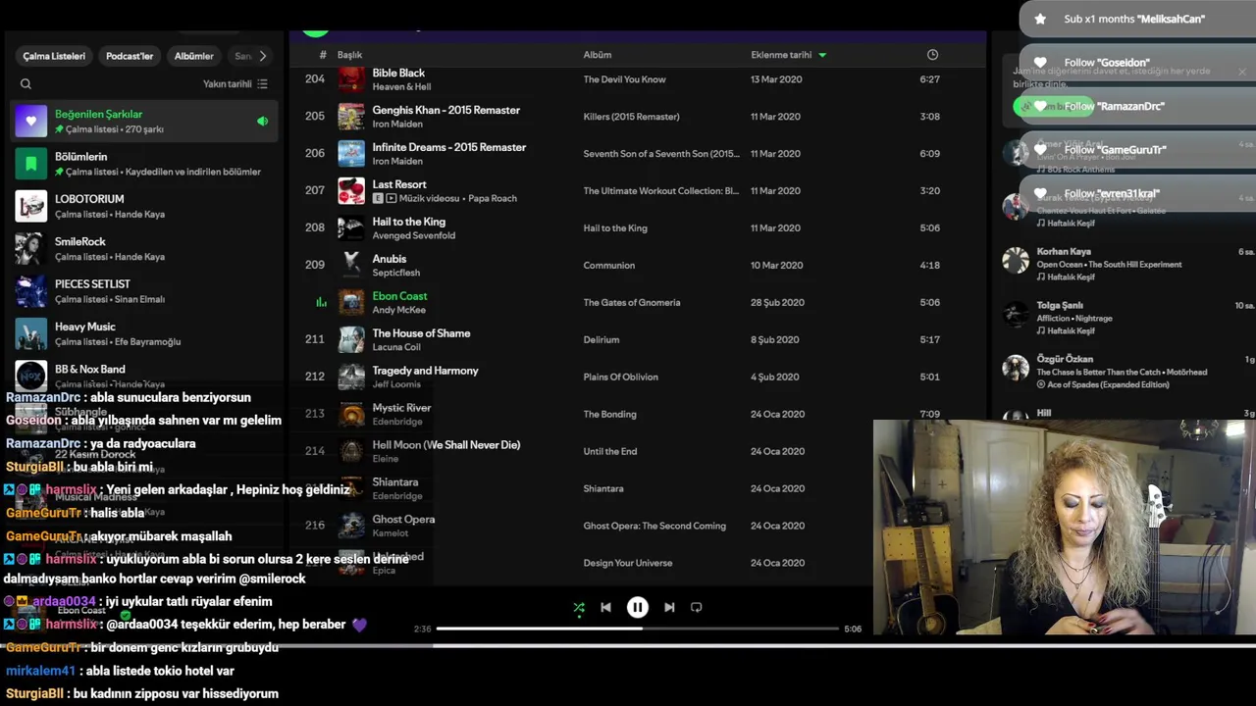
Task: Open The Gates of Gnomeria album link
Action: point(632,303)
